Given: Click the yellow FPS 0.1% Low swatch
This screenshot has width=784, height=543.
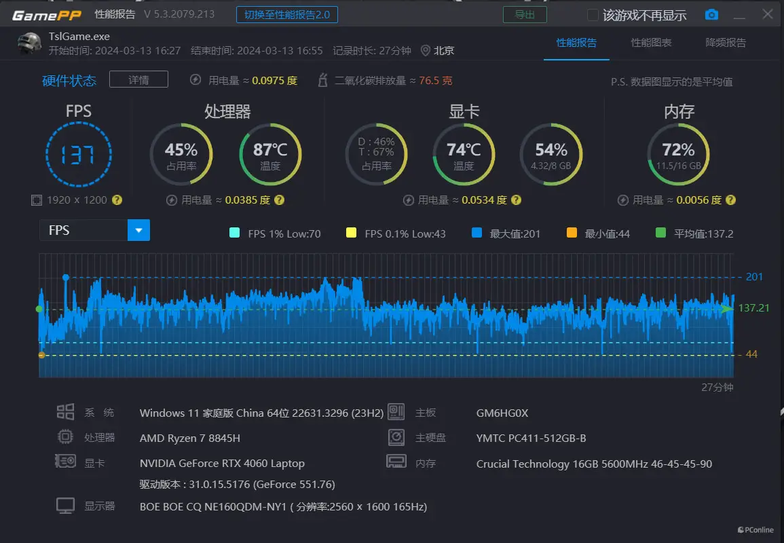Looking at the screenshot, I should point(351,233).
